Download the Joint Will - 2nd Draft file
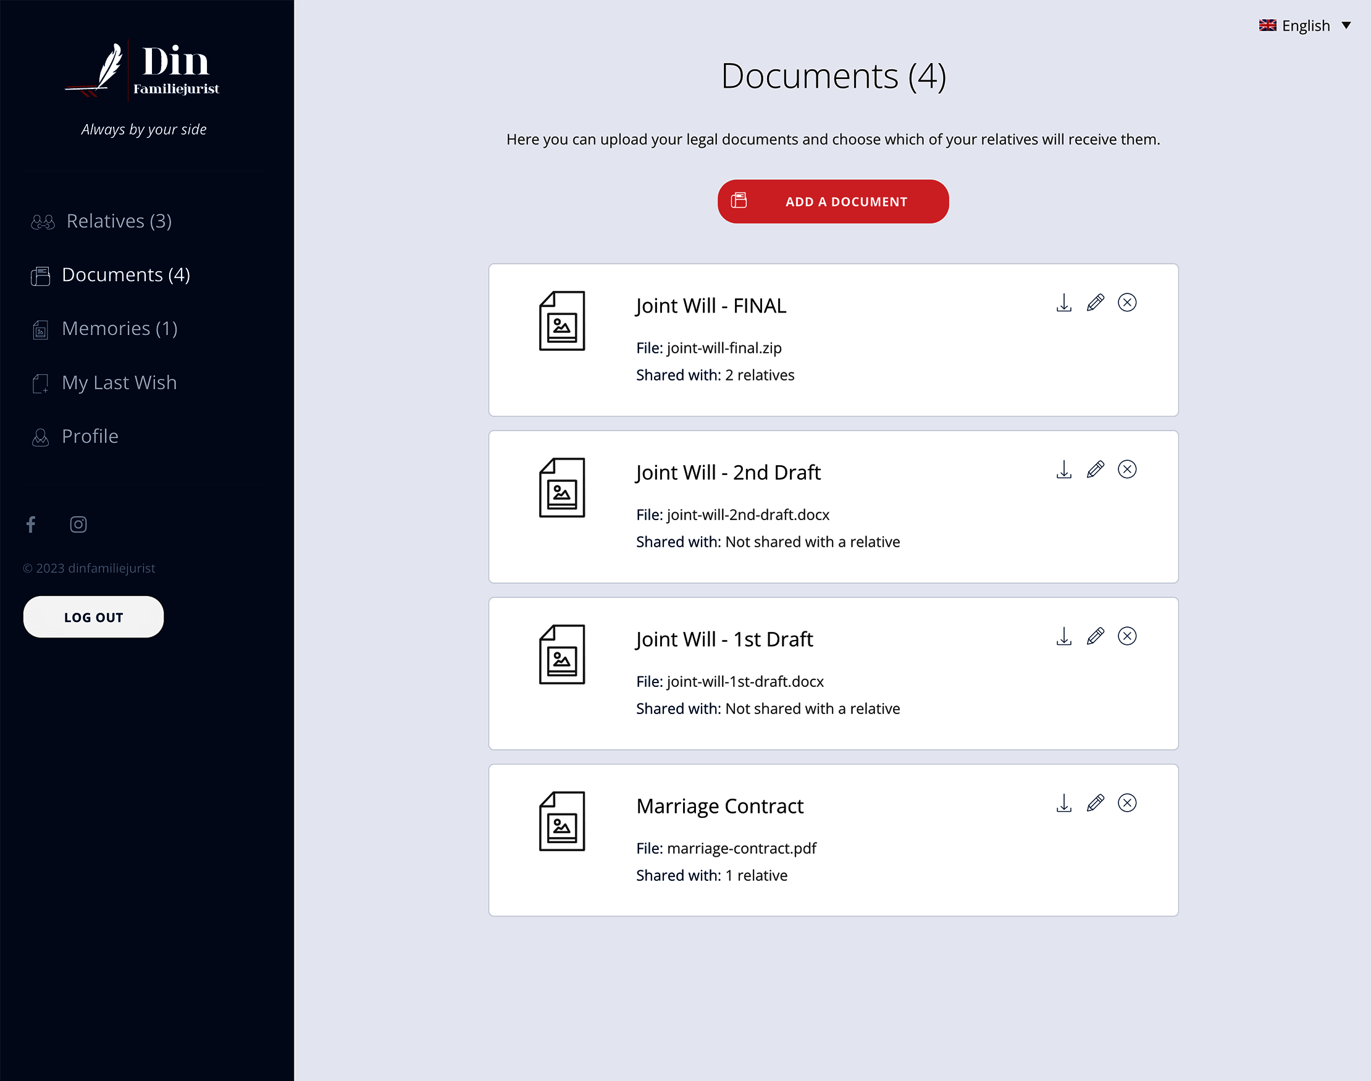The height and width of the screenshot is (1081, 1371). click(x=1063, y=469)
